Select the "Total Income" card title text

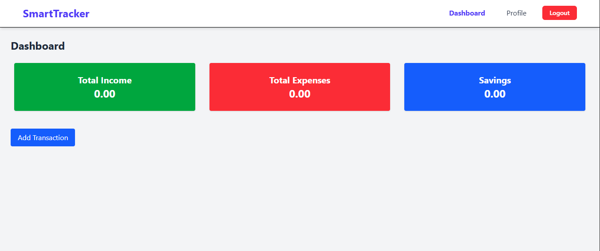point(105,80)
